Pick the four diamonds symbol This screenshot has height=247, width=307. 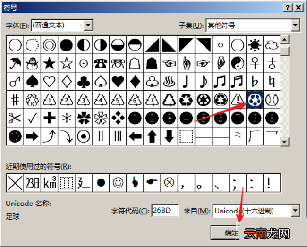pos(118,118)
